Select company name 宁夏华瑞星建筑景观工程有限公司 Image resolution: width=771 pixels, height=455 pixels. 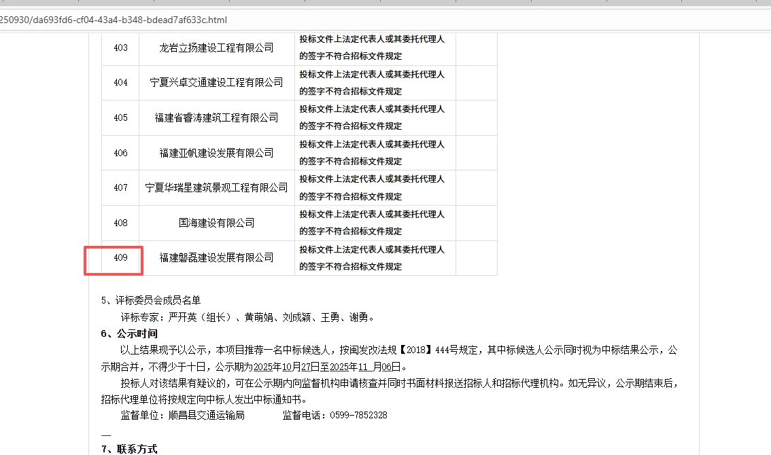click(216, 187)
